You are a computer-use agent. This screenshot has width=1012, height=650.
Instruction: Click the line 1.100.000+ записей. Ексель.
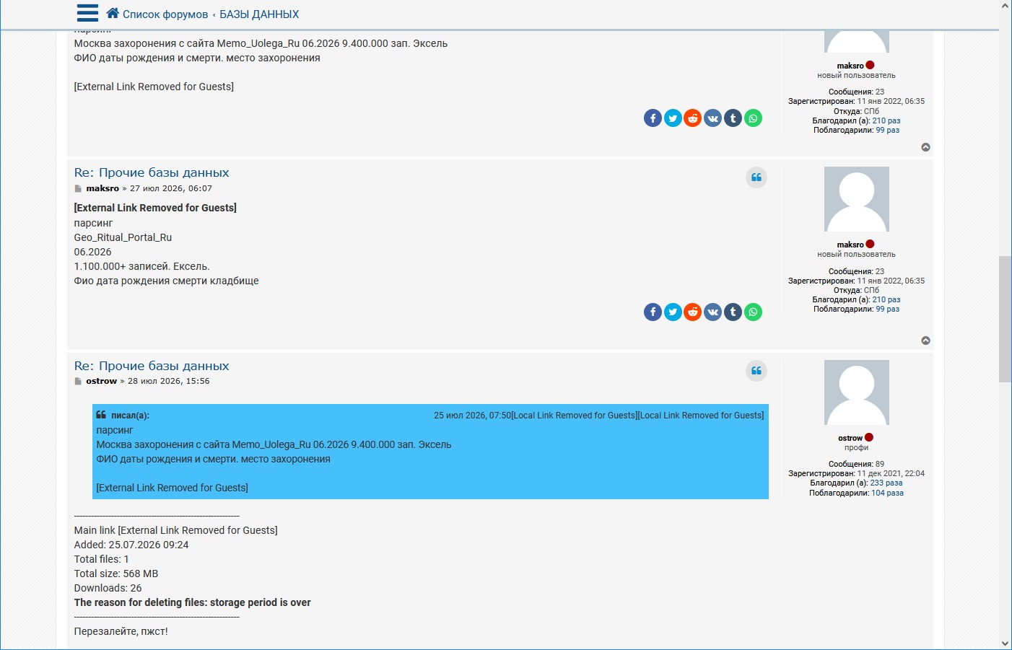point(141,266)
